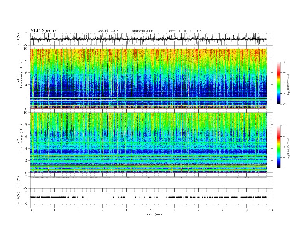The height and width of the screenshot is (236, 305).
Task: Click the ch.1 PSD color bar
Action: click(278, 83)
